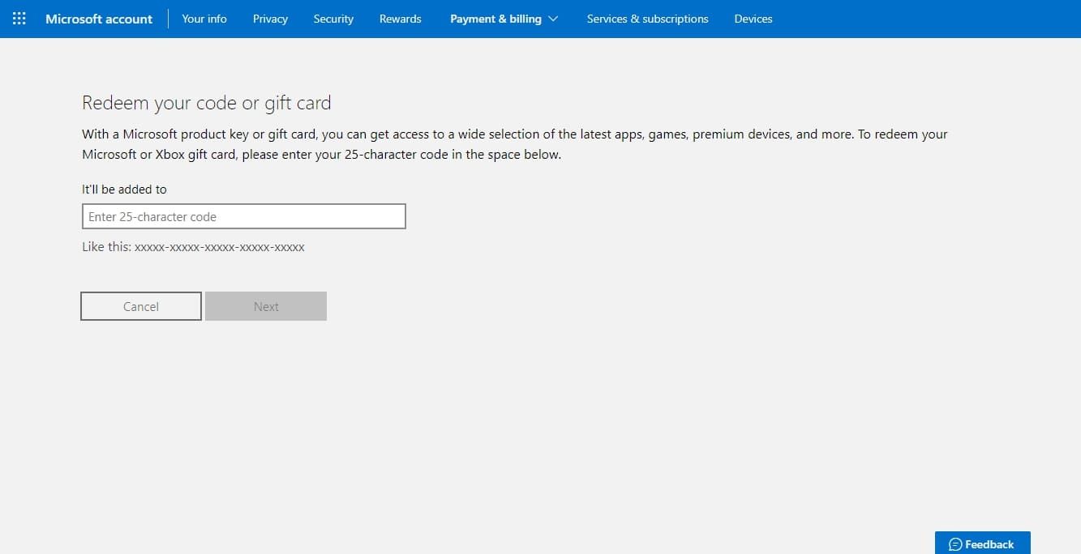Open the app launcher waffle icon

[19, 18]
